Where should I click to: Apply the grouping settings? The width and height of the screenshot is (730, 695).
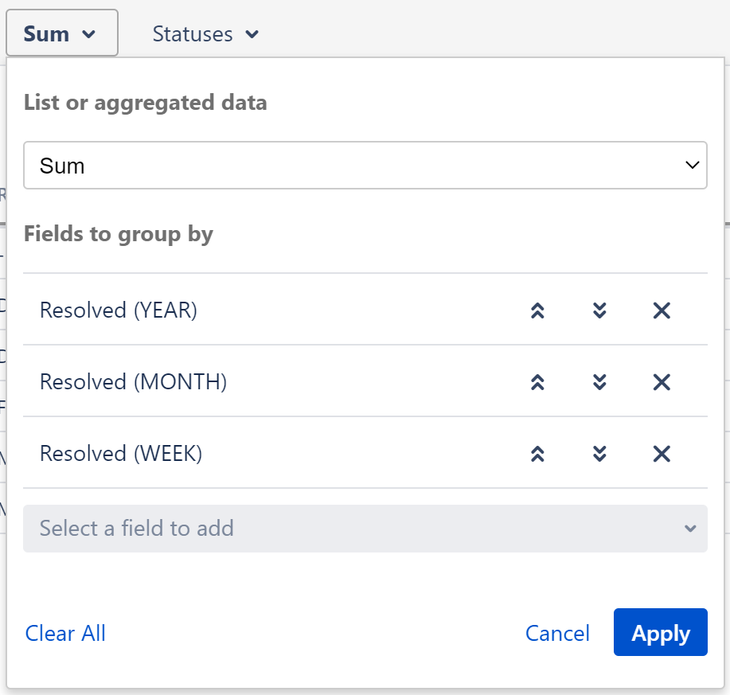(x=660, y=633)
